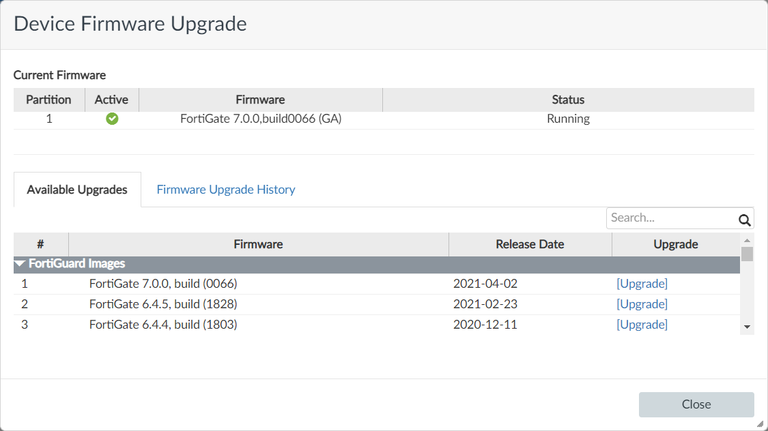Viewport: 768px width, 431px height.
Task: Upgrade to FortiGate 6.4.5 build 1828
Action: [642, 304]
